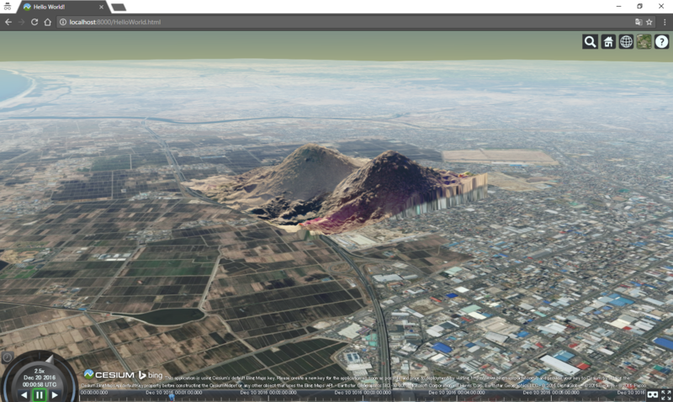Click the site information icon in address bar
Image resolution: width=673 pixels, height=402 pixels.
(x=63, y=22)
